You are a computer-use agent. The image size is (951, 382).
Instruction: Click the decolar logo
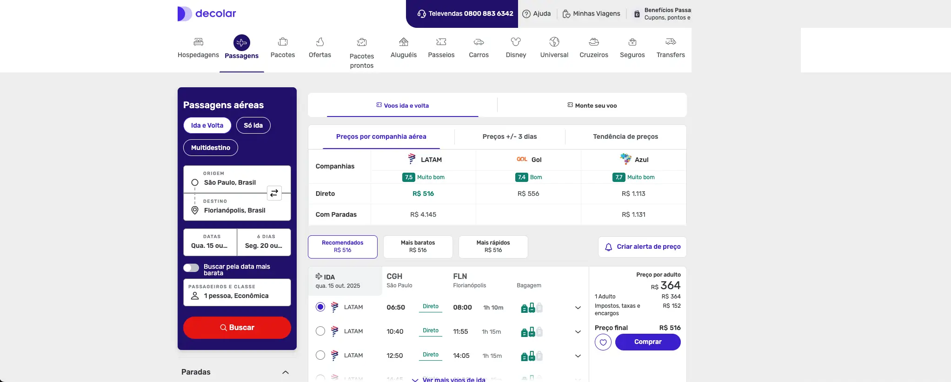point(207,13)
